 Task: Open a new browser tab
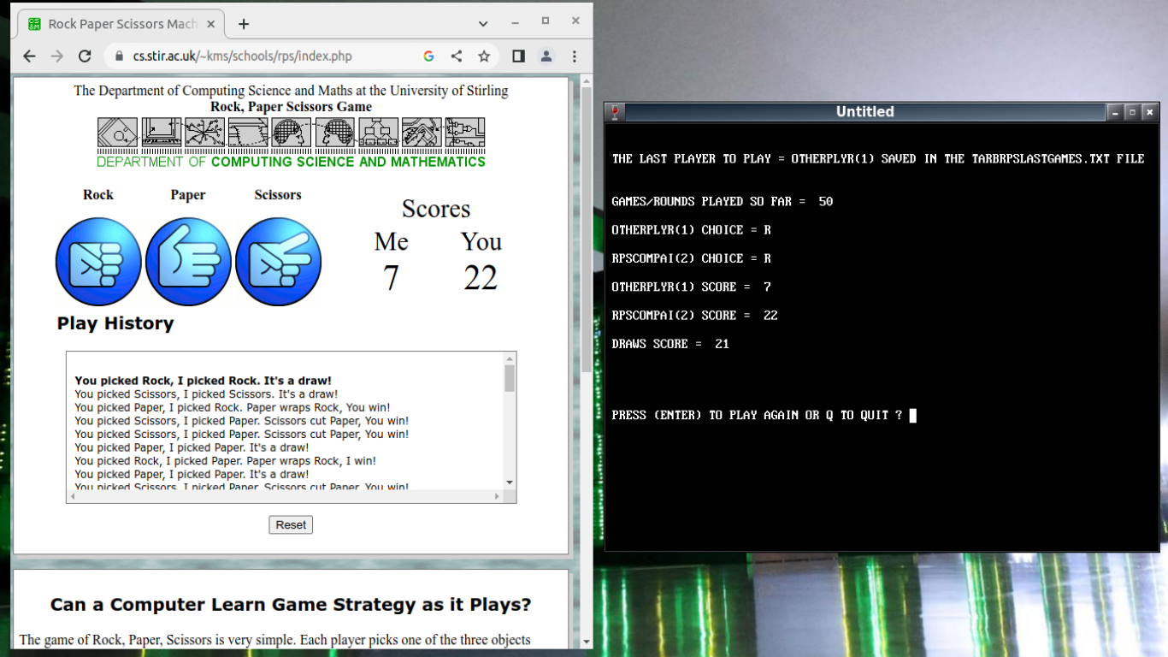pyautogui.click(x=244, y=23)
